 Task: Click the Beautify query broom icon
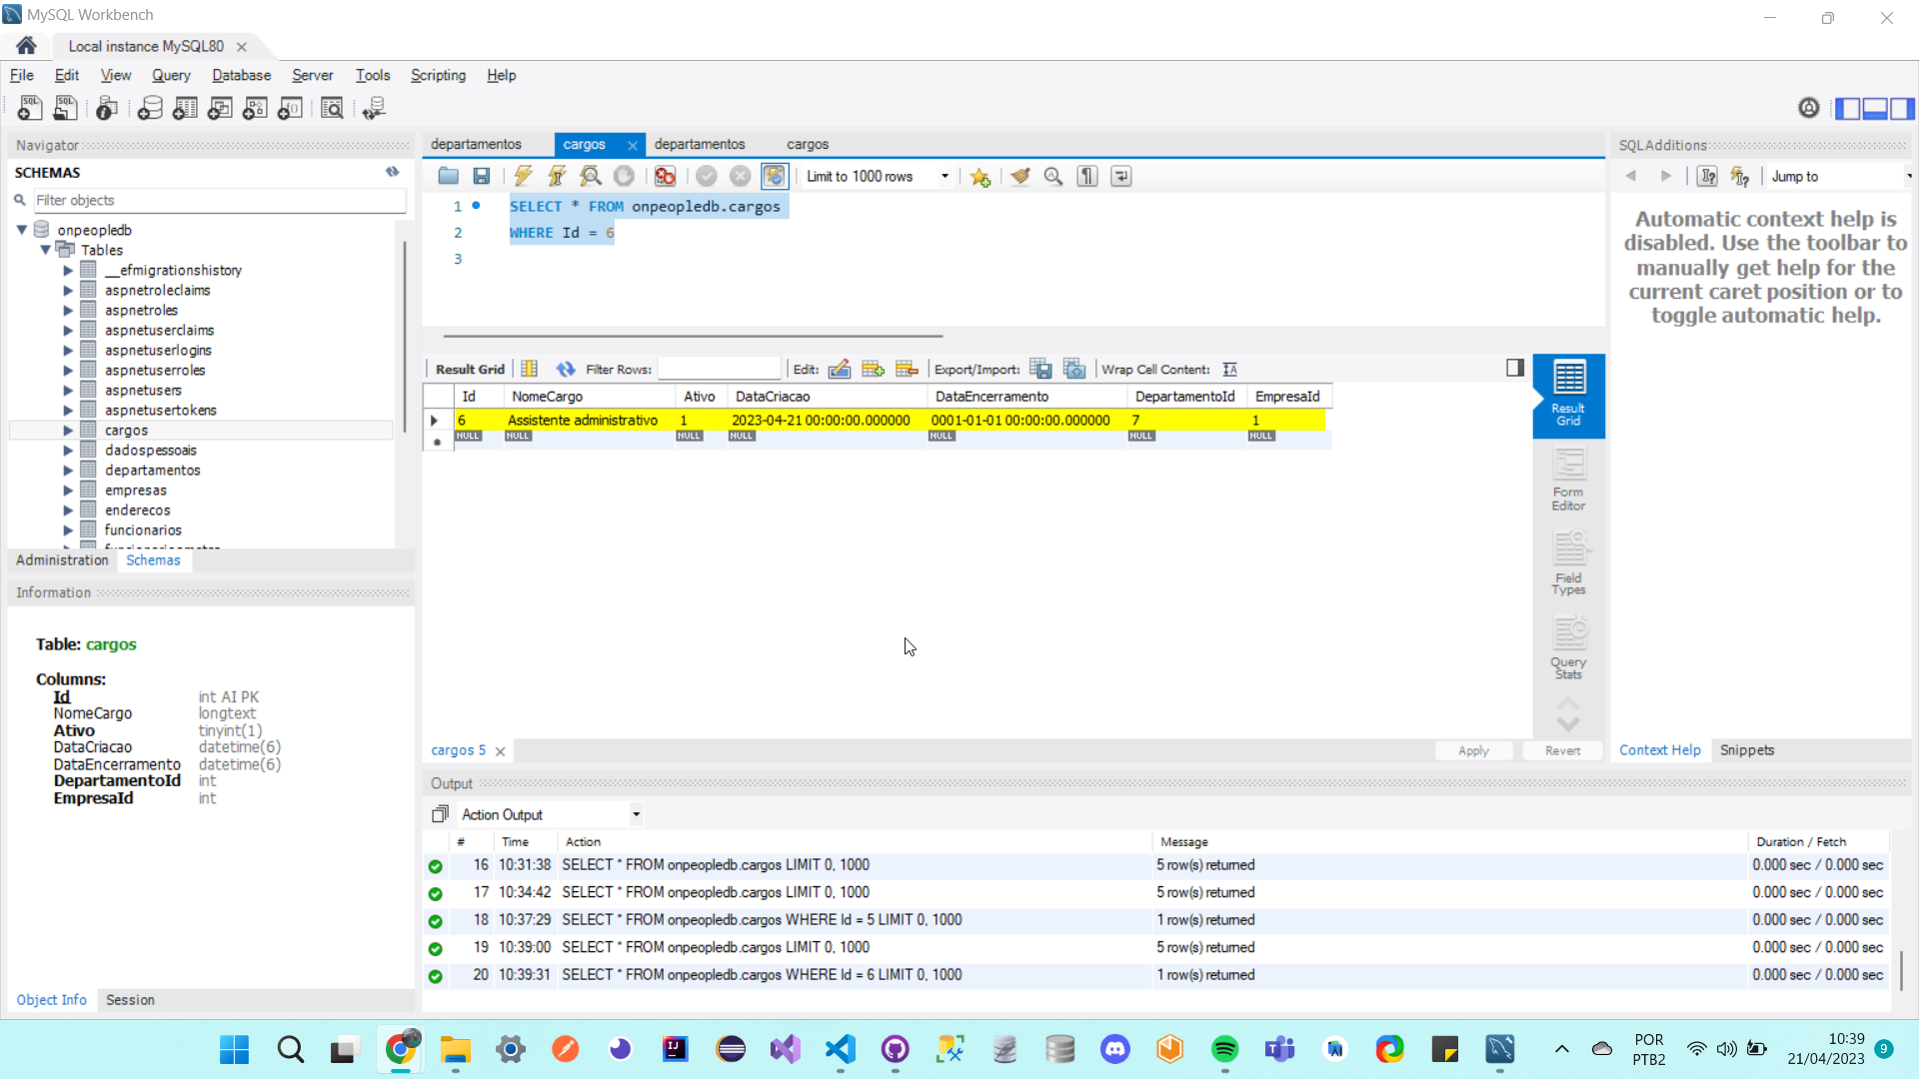click(x=1019, y=176)
